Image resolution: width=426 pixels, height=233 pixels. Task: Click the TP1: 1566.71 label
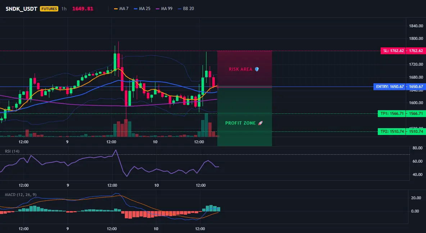(x=391, y=114)
